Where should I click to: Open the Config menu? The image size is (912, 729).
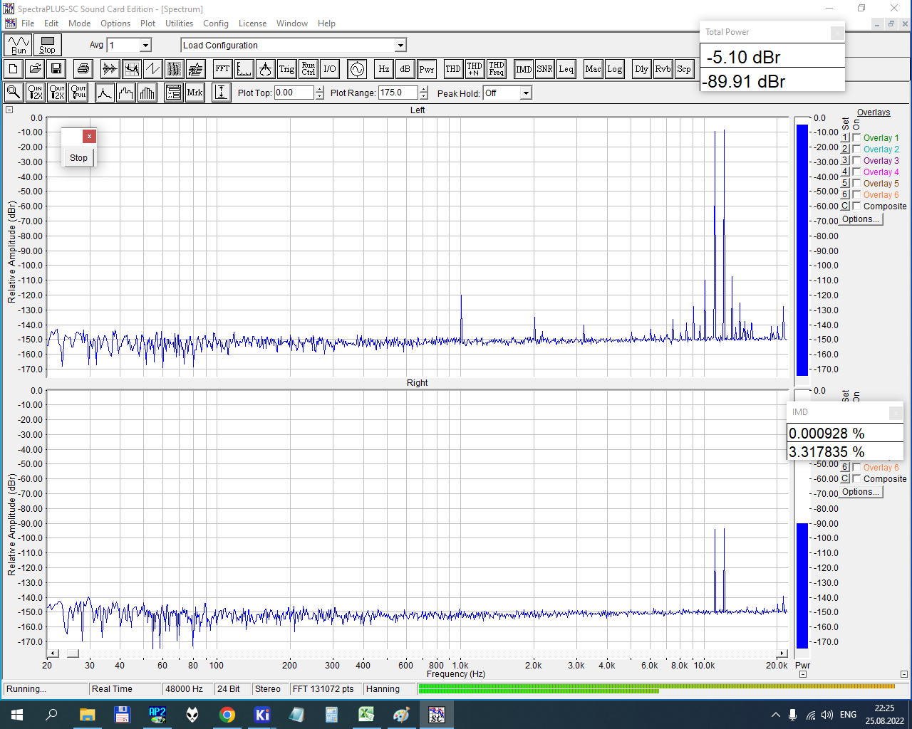215,23
